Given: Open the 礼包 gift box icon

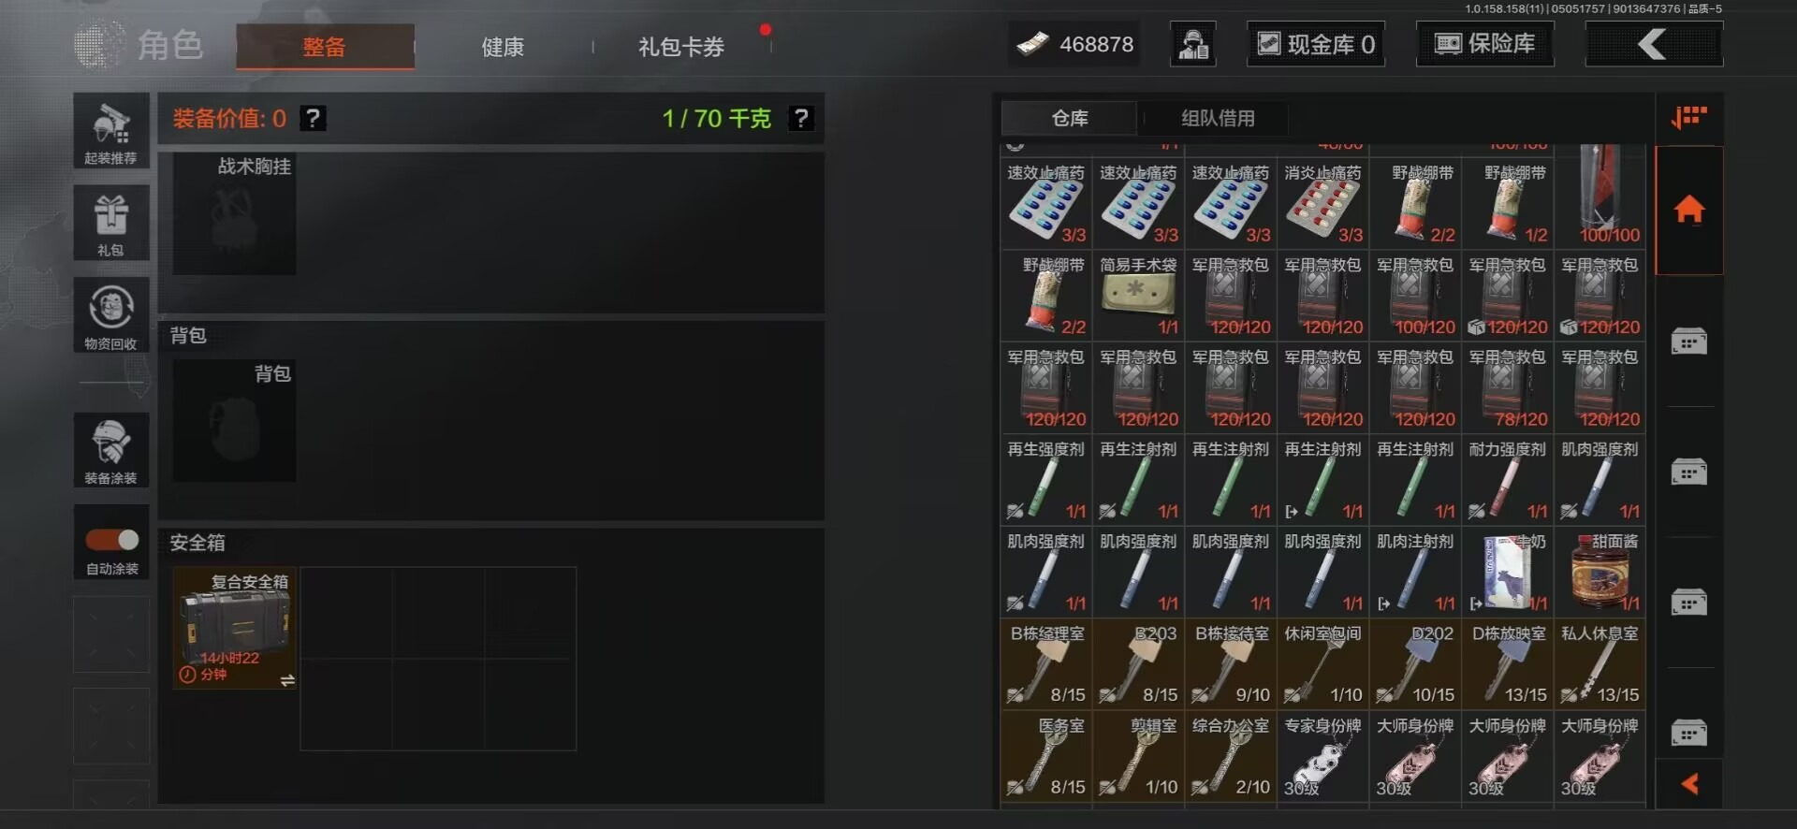Looking at the screenshot, I should 111,223.
